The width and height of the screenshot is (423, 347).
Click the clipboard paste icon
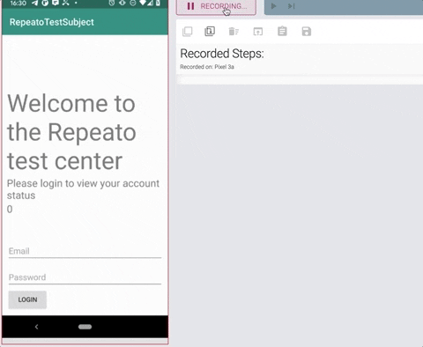tap(282, 31)
